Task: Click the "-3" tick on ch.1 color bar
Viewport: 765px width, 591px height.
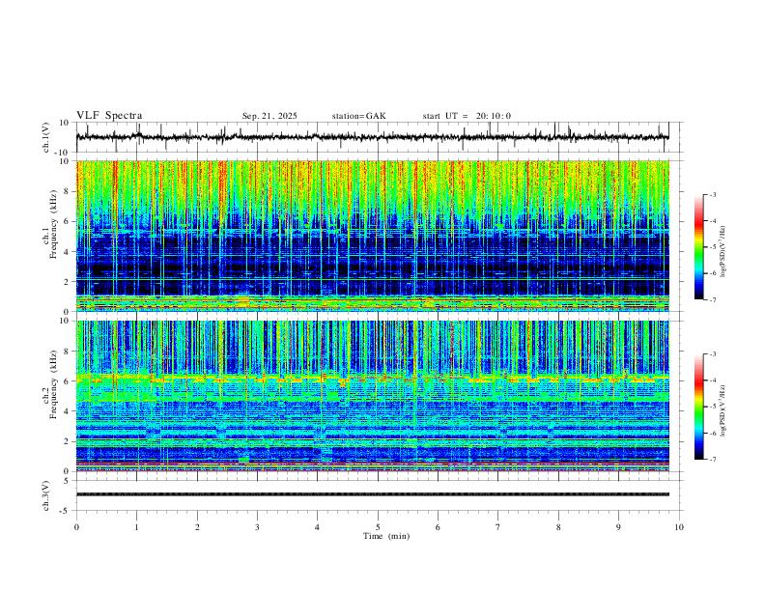Action: tap(712, 194)
